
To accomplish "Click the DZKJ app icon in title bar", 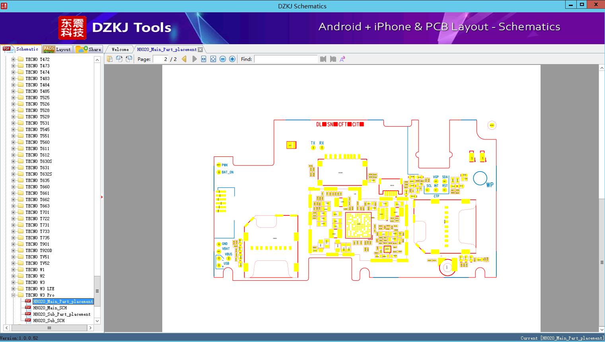I will coord(4,6).
